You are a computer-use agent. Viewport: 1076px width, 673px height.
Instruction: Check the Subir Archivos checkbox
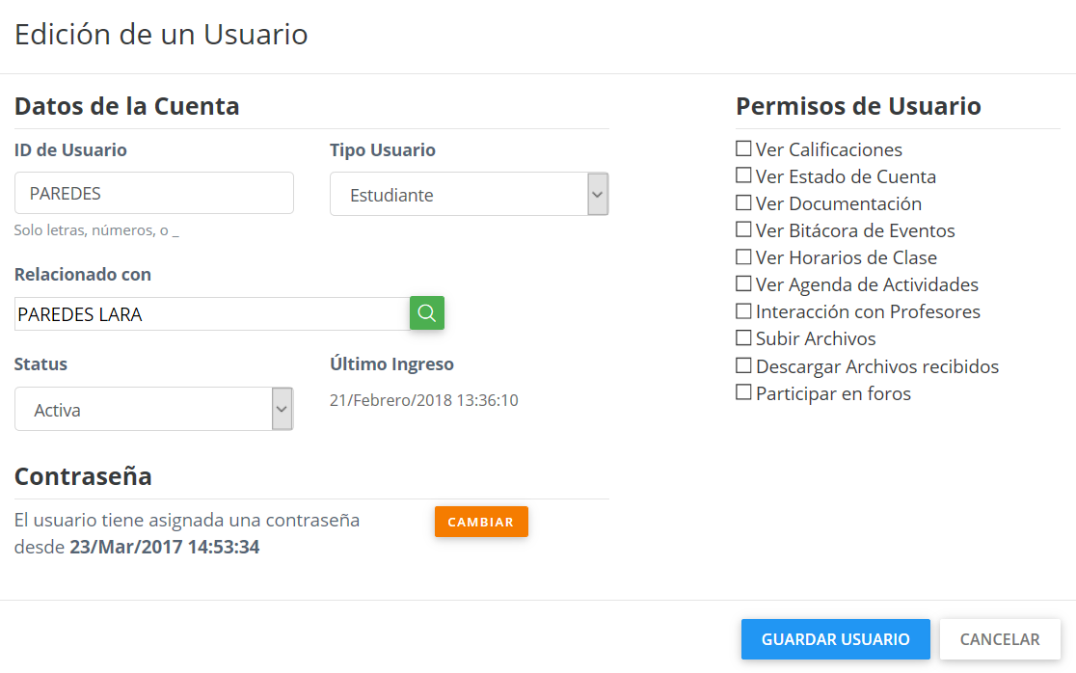[x=743, y=338]
